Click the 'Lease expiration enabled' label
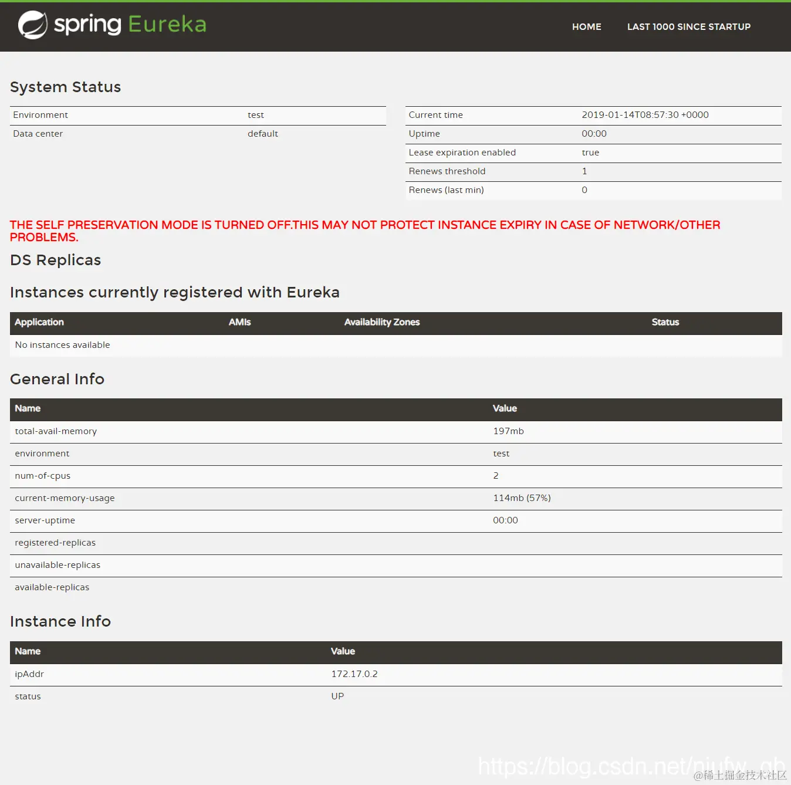Screen dimensions: 791x785 (462, 153)
